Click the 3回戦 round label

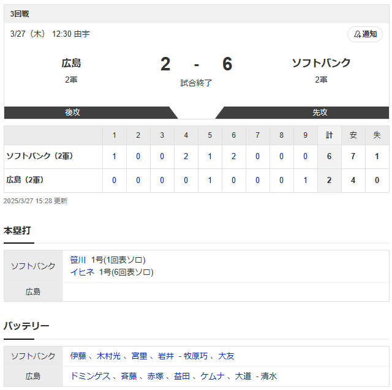[x=20, y=14]
